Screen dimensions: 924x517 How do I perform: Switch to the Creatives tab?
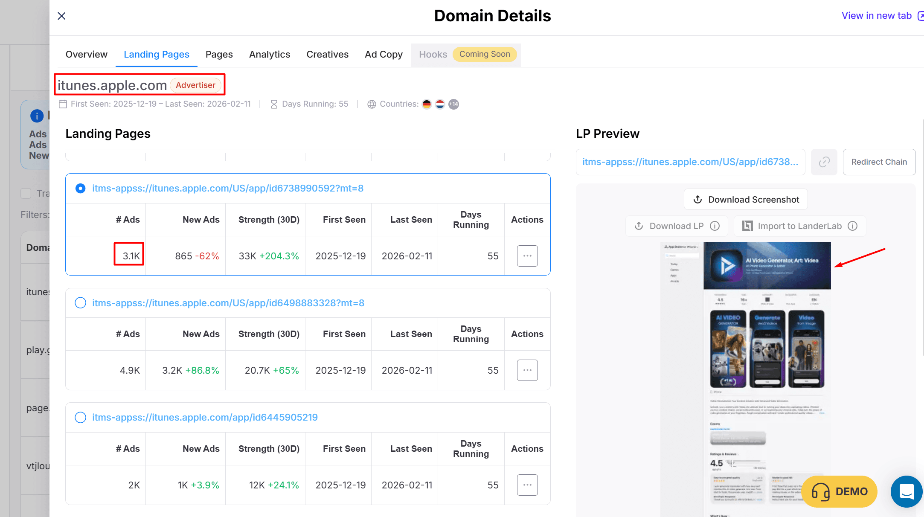pyautogui.click(x=327, y=55)
